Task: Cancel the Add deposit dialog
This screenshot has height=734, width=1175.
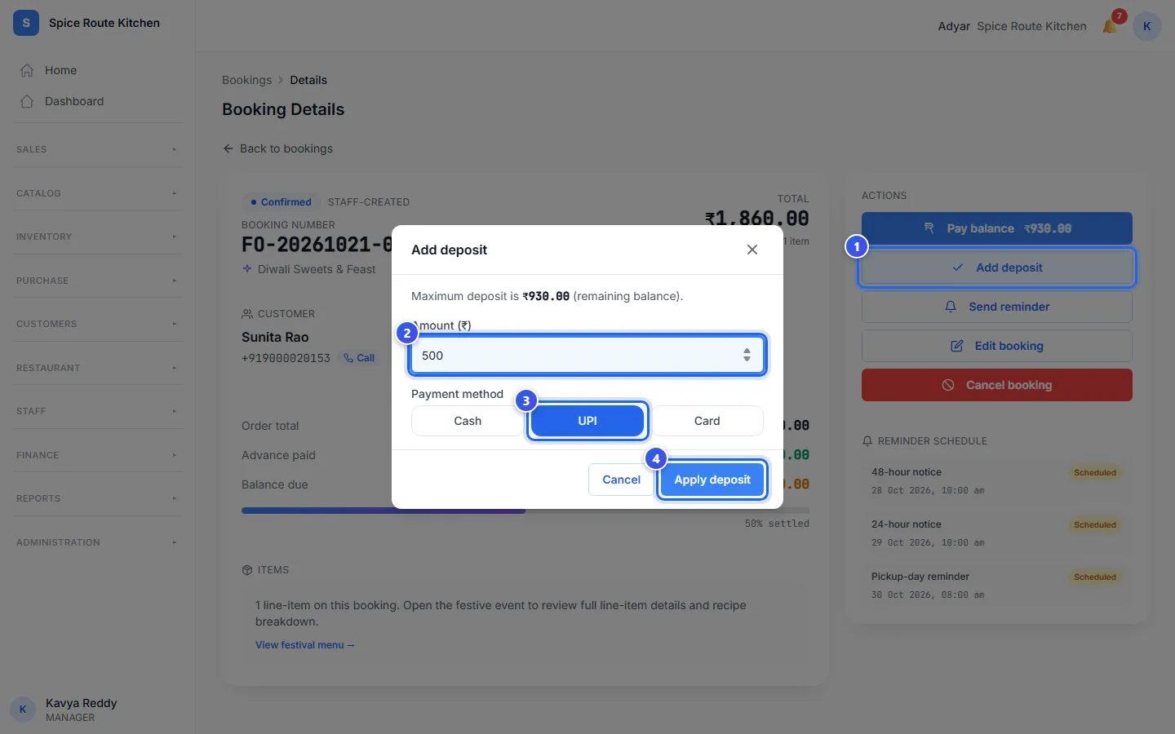Action: click(x=621, y=480)
